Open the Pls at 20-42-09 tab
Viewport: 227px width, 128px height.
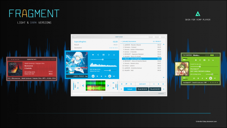pos(155,89)
